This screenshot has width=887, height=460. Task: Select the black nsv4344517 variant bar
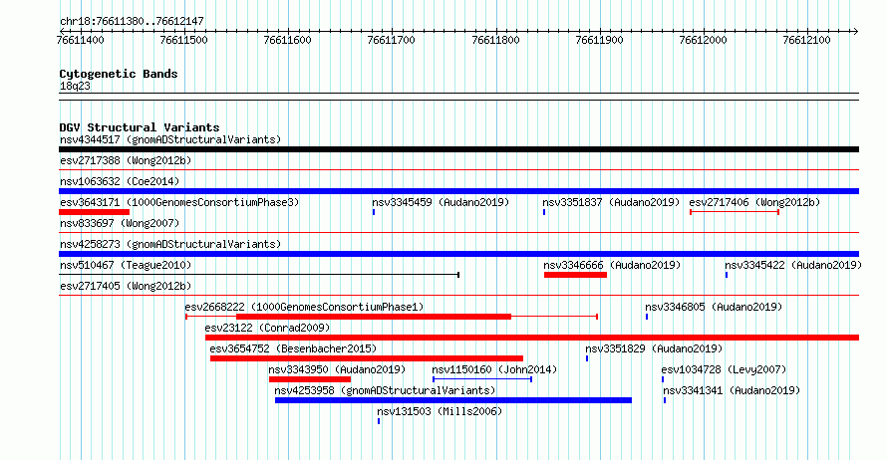(x=458, y=149)
